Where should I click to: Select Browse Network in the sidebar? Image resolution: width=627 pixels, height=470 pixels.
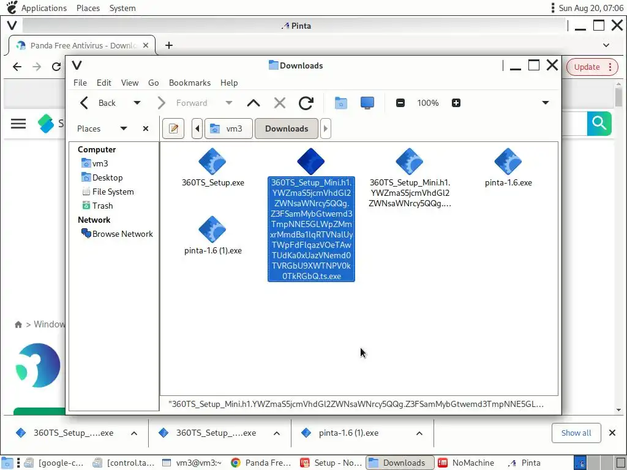click(x=117, y=234)
